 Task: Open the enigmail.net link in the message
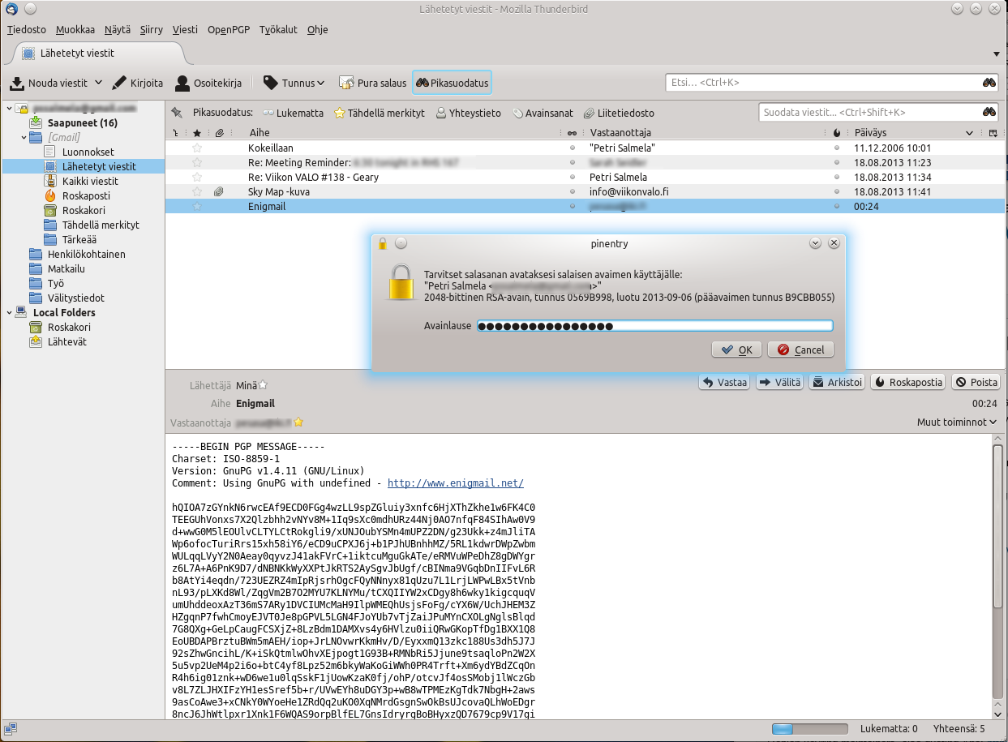click(x=456, y=483)
